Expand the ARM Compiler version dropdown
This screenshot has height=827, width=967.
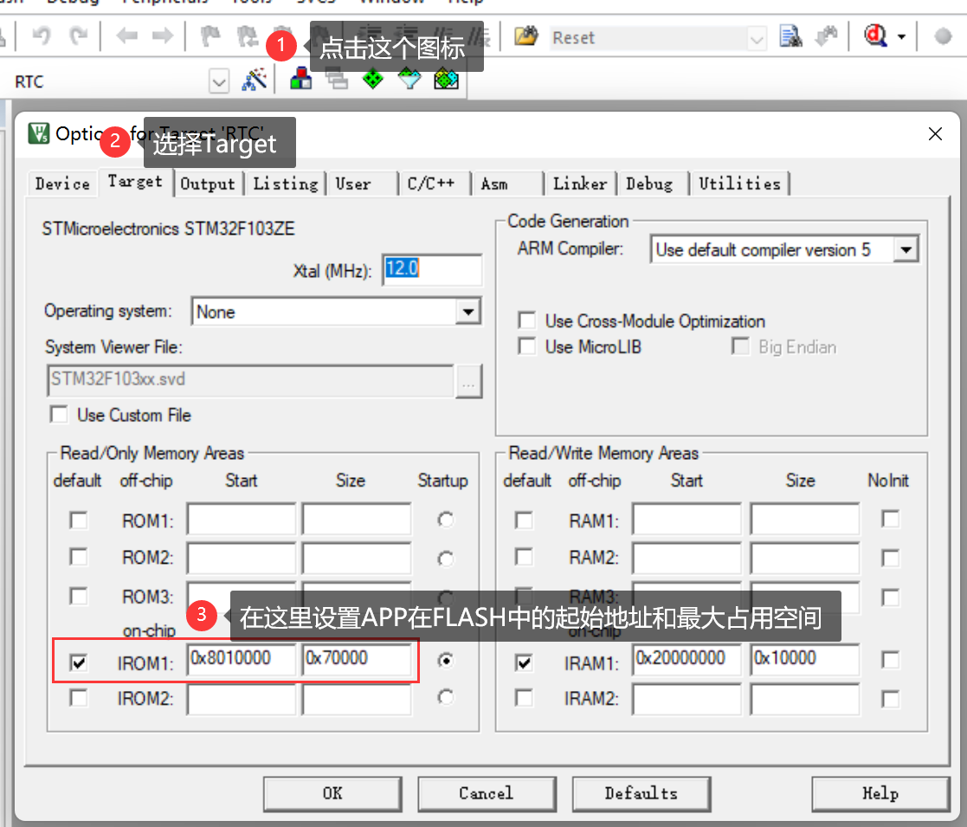(906, 250)
